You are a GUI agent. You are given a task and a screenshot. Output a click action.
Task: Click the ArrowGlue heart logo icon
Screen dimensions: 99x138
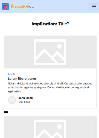point(5,7)
